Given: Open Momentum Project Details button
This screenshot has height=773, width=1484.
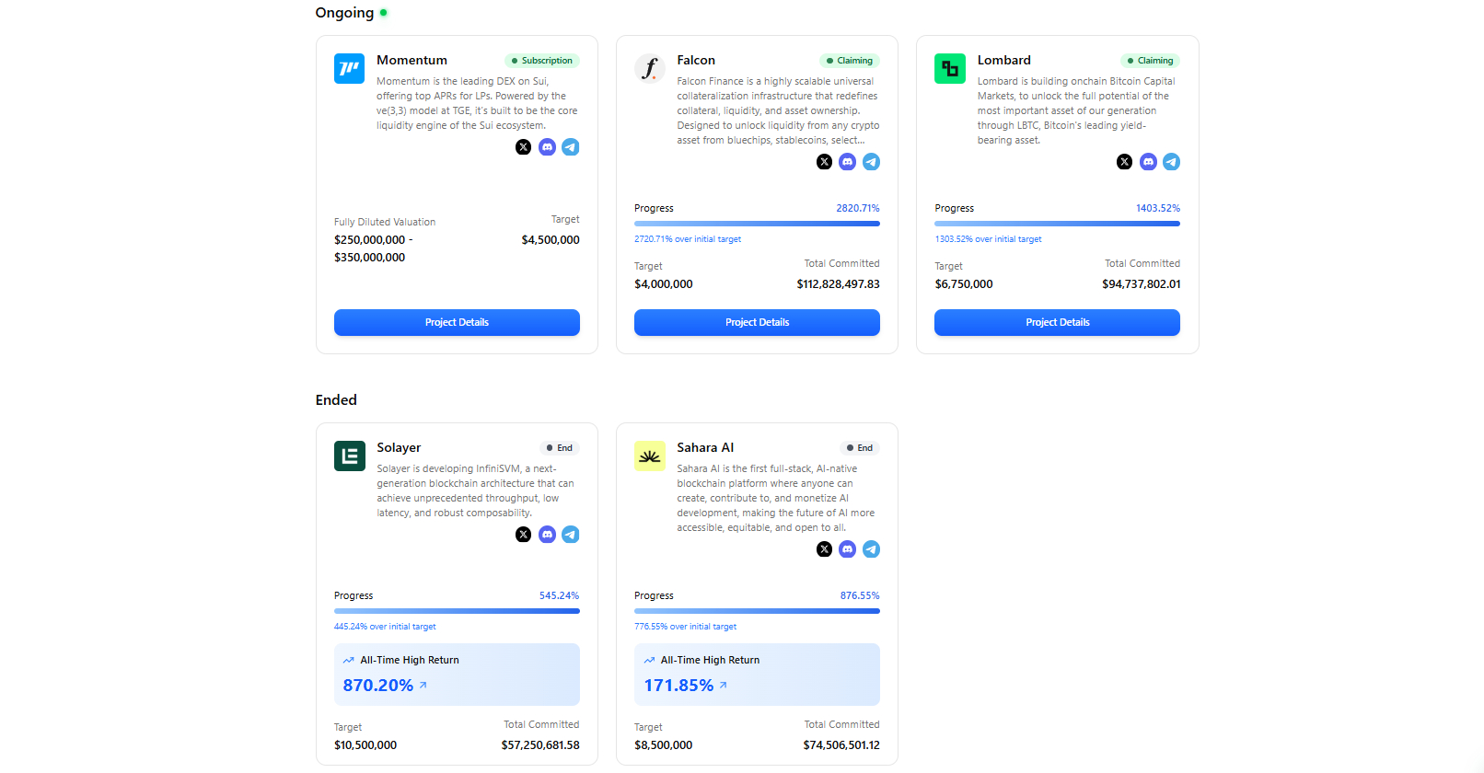Looking at the screenshot, I should click(457, 322).
